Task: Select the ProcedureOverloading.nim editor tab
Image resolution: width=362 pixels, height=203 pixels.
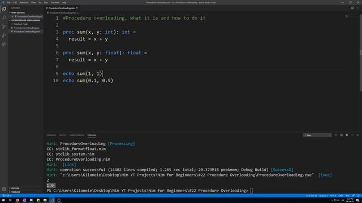Action: point(62,8)
